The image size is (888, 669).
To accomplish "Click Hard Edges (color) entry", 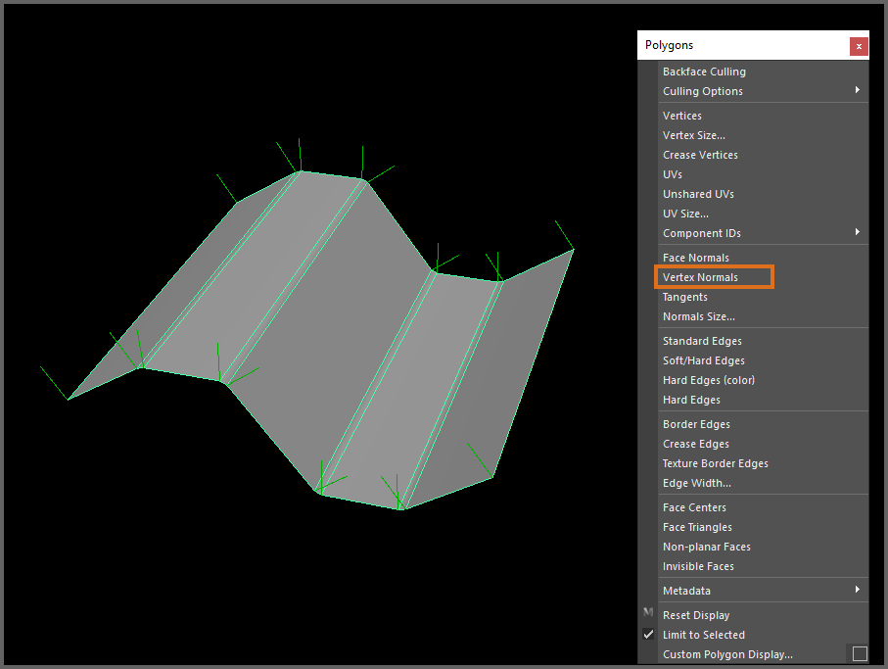I will [708, 380].
